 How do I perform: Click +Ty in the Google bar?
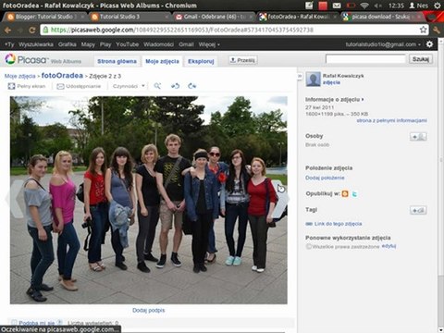tap(9, 44)
